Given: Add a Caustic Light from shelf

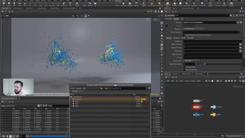Looking at the screenshot, I should (187, 4).
